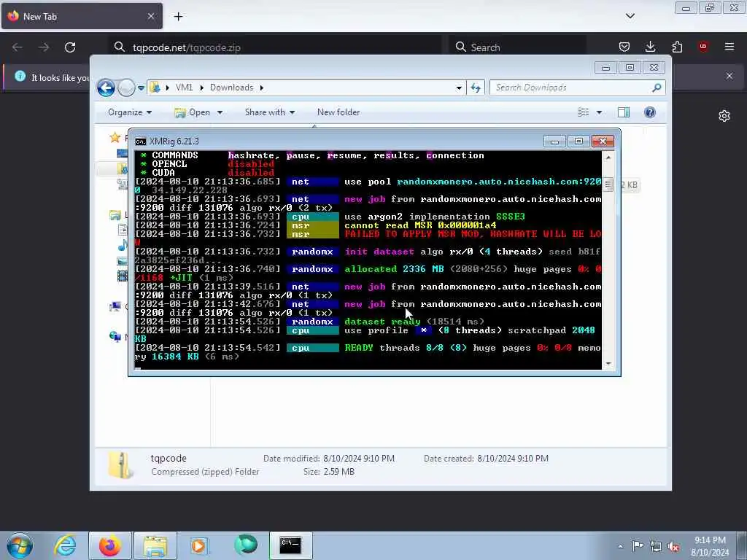The height and width of the screenshot is (560, 747).
Task: Open the Firefox extensions icon
Action: [677, 47]
